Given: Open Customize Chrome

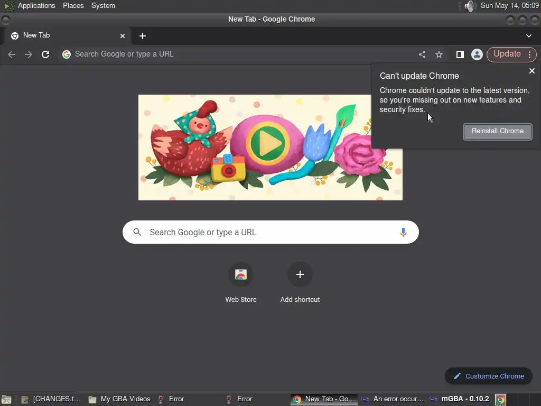Looking at the screenshot, I should [x=489, y=376].
